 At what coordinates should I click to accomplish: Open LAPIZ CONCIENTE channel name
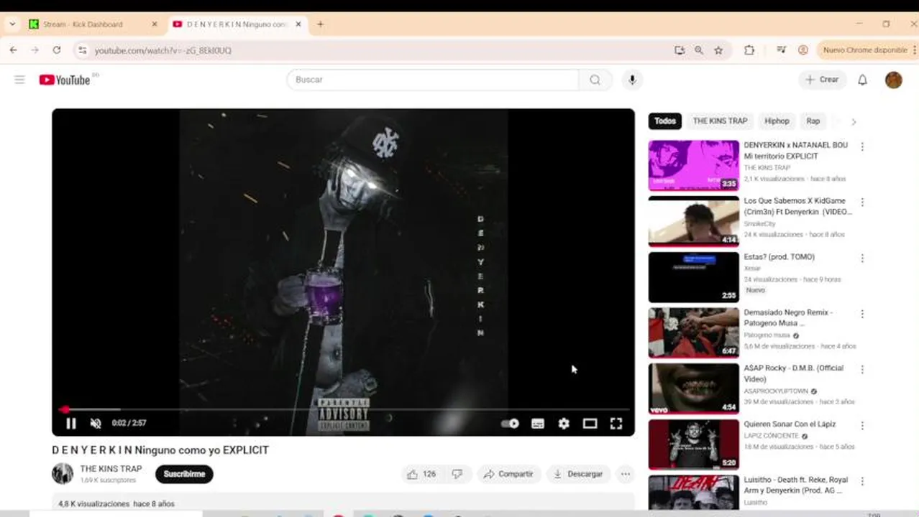(x=771, y=436)
